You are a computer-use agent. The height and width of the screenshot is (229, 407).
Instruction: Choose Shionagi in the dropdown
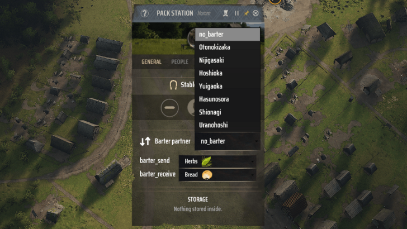tap(228, 112)
